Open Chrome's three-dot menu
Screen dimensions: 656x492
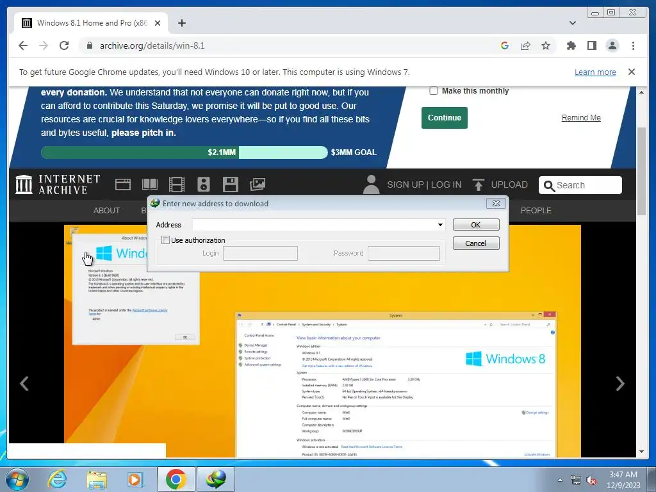point(633,45)
